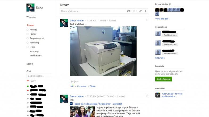Open Get Google+ for your mobile device

pos(172,95)
